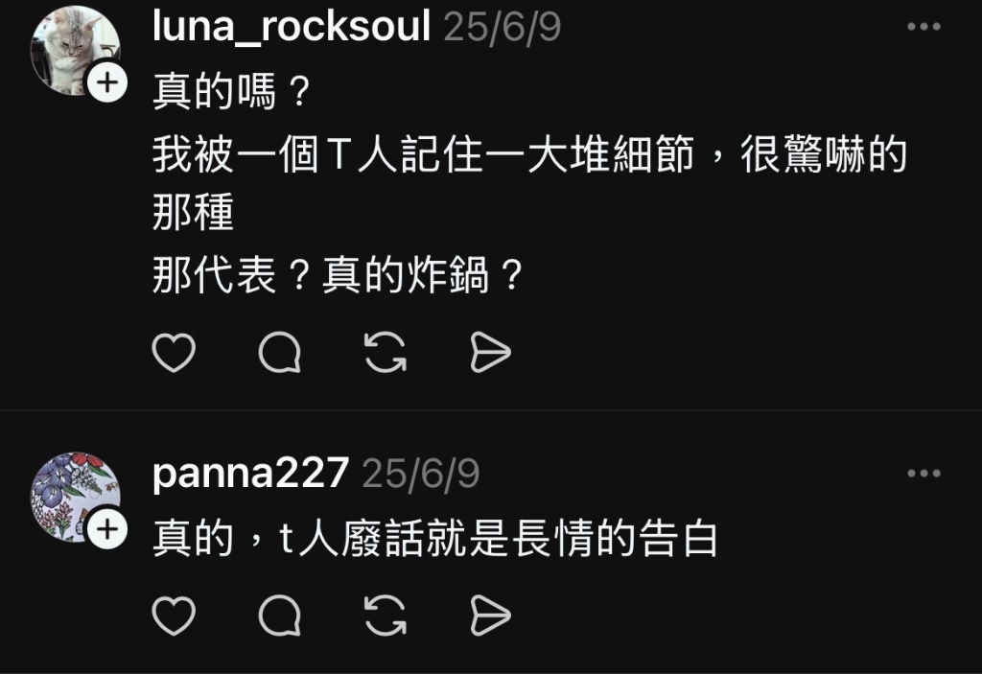The height and width of the screenshot is (674, 982).
Task: Reply to luna_rocksoul's comment via the bubble icon
Action: 280,352
